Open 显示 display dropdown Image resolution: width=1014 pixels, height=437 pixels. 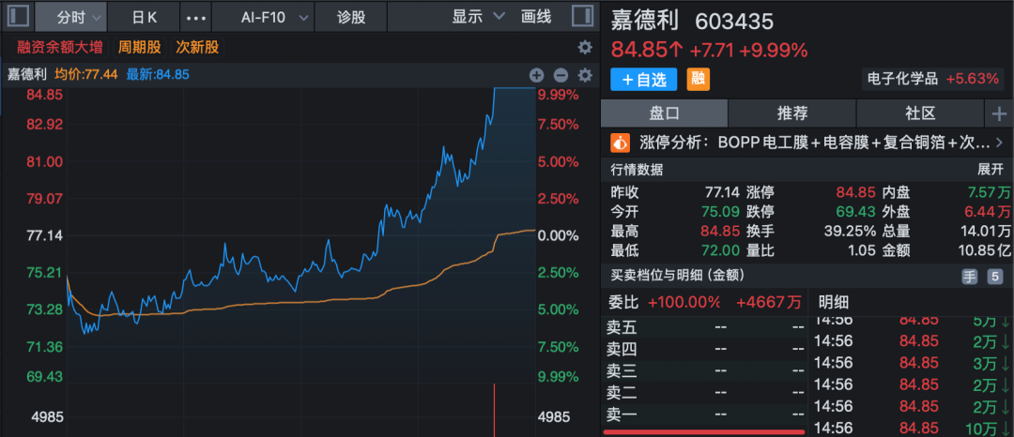point(478,17)
